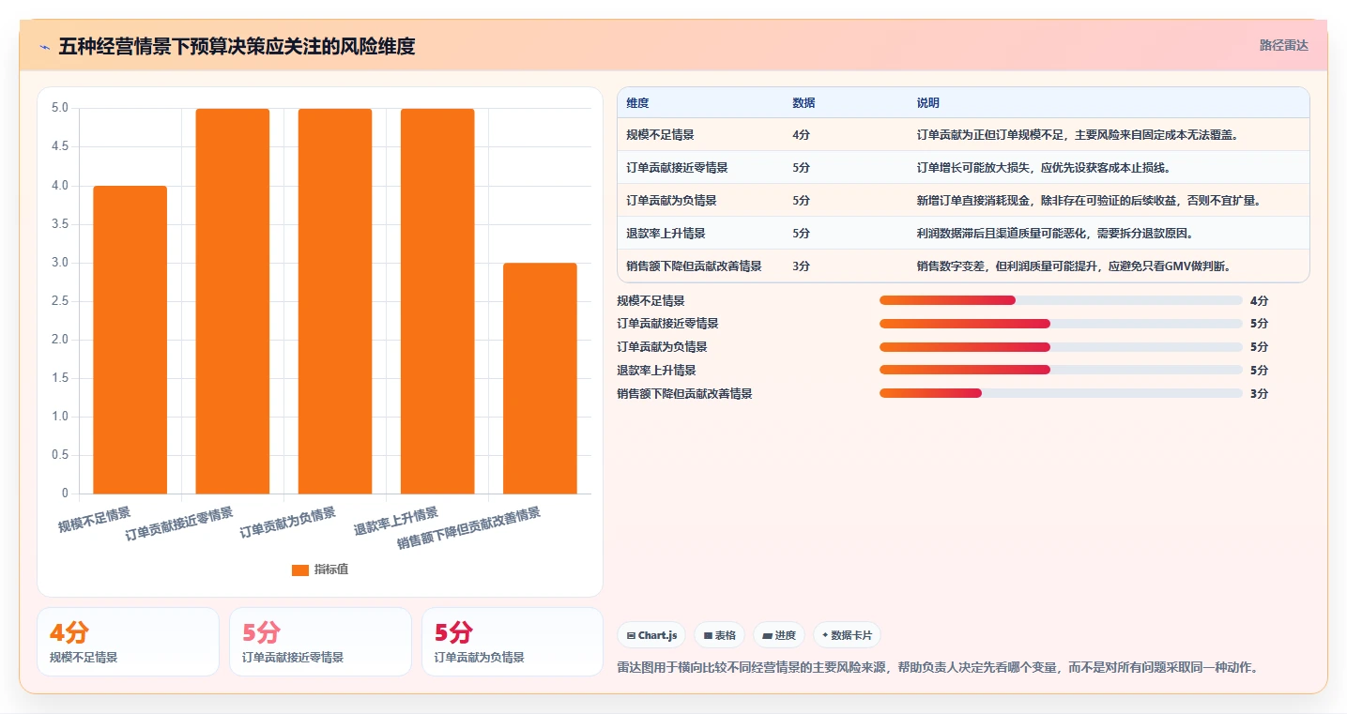The width and height of the screenshot is (1347, 714).
Task: Open the 4分 规模不足情景 data card
Action: tap(128, 642)
